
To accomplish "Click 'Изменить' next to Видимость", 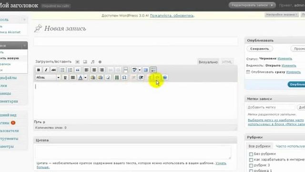I will pyautogui.click(x=289, y=65).
